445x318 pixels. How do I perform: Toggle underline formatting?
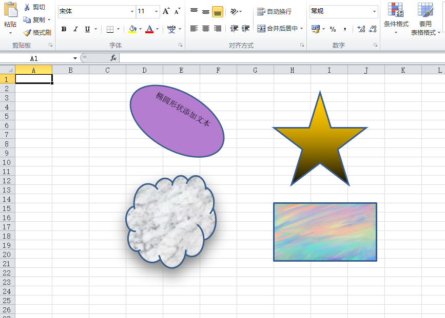click(x=87, y=29)
